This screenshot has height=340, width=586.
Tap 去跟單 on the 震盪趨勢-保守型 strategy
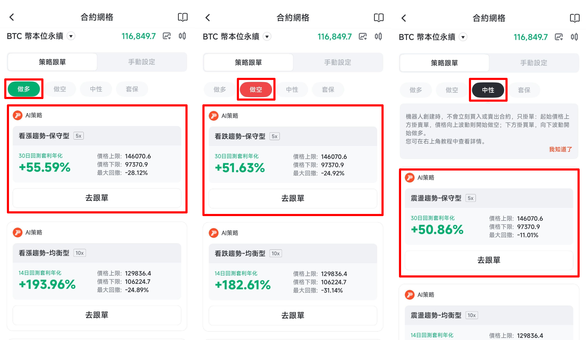pyautogui.click(x=488, y=260)
